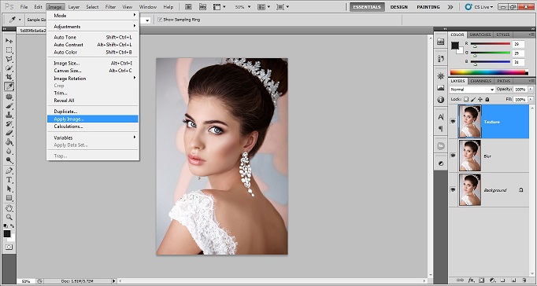Open the Character panel icon

click(x=441, y=117)
